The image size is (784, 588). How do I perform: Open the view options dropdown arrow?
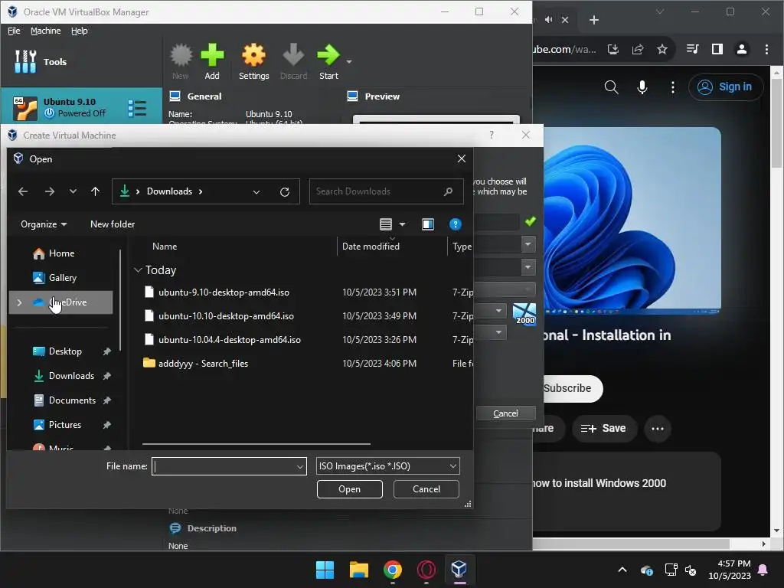point(402,224)
